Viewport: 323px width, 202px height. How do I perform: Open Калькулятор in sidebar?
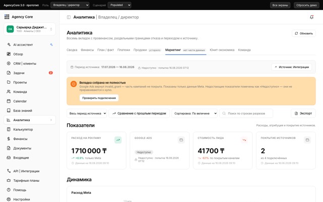click(30, 129)
